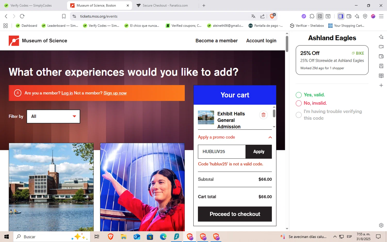The image size is (387, 242).
Task: Click Proceed to checkout button
Action: click(235, 214)
